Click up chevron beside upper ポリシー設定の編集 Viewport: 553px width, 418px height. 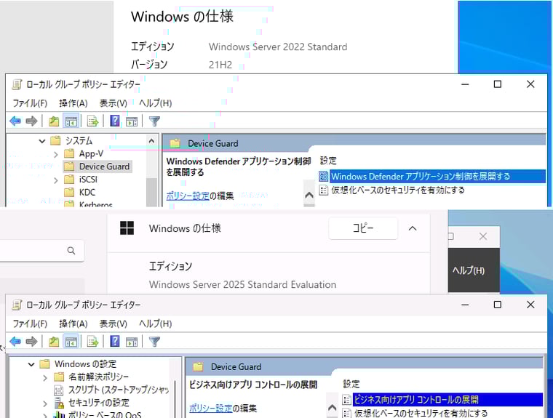point(309,195)
